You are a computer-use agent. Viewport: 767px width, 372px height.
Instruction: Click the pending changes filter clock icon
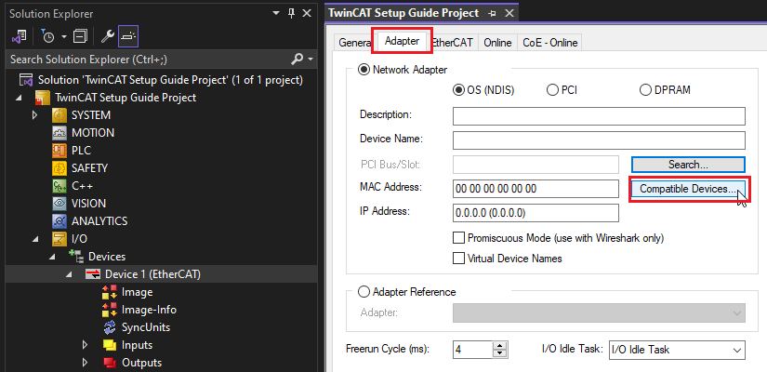tap(48, 36)
